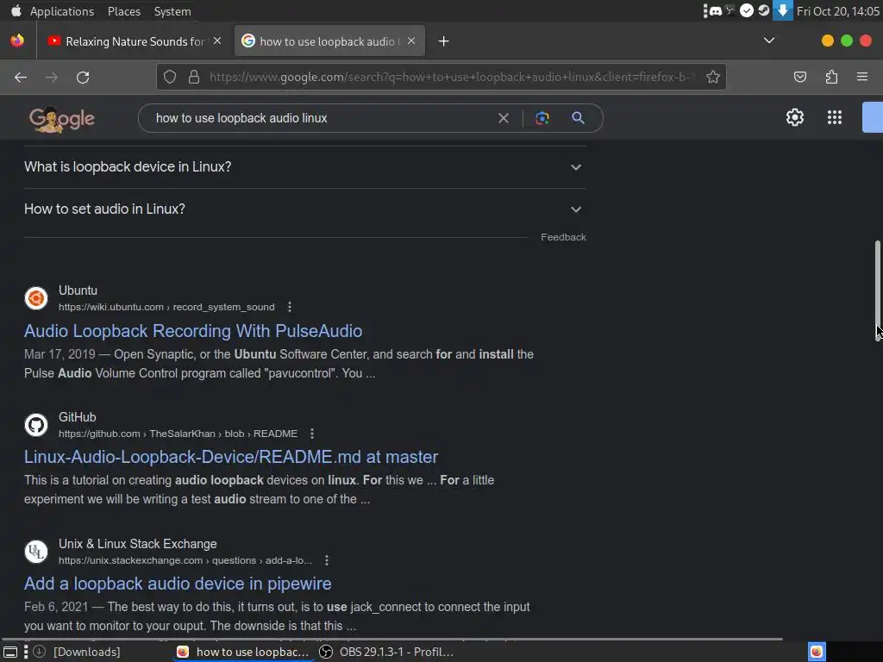Viewport: 883px width, 662px height.
Task: Click the show desktop taskbar icon
Action: (10, 652)
